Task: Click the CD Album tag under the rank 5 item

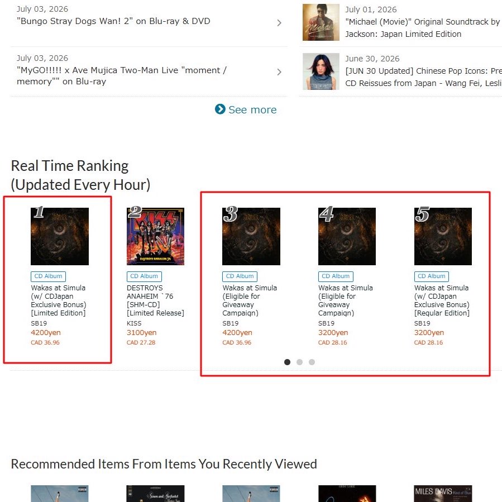Action: 432,276
